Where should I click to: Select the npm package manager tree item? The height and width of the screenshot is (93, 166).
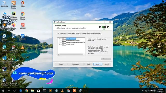[73, 41]
